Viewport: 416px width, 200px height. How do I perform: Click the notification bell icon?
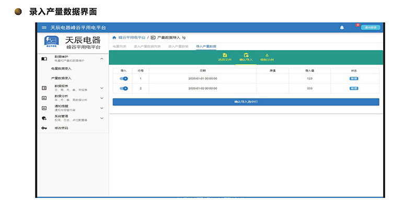click(342, 28)
